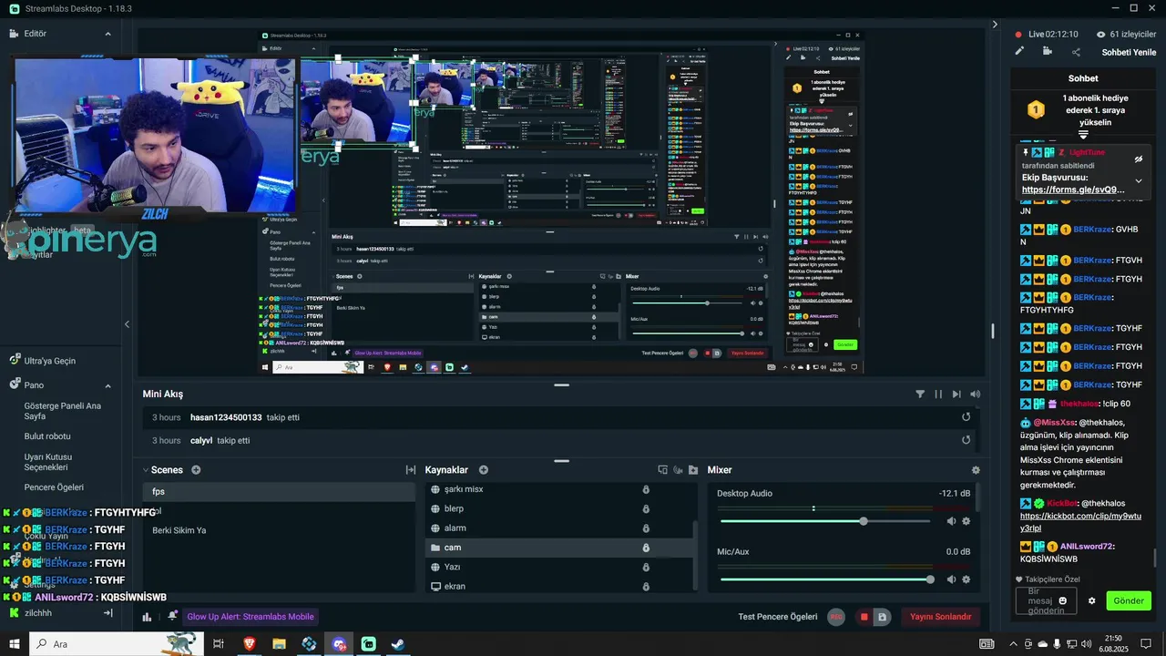Open Brave browser from taskbar
The image size is (1166, 656).
pos(249,644)
